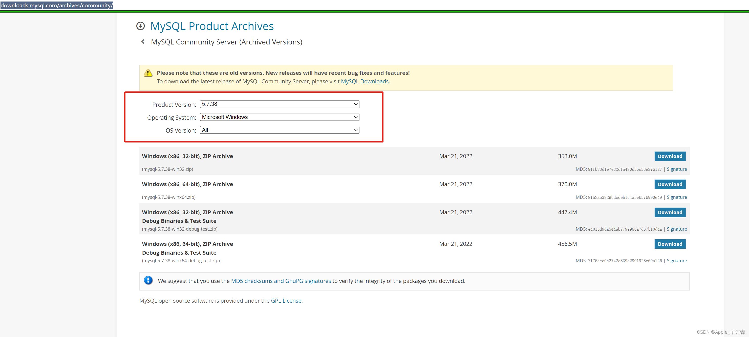
Task: Open the Product Version dropdown
Action: [280, 104]
